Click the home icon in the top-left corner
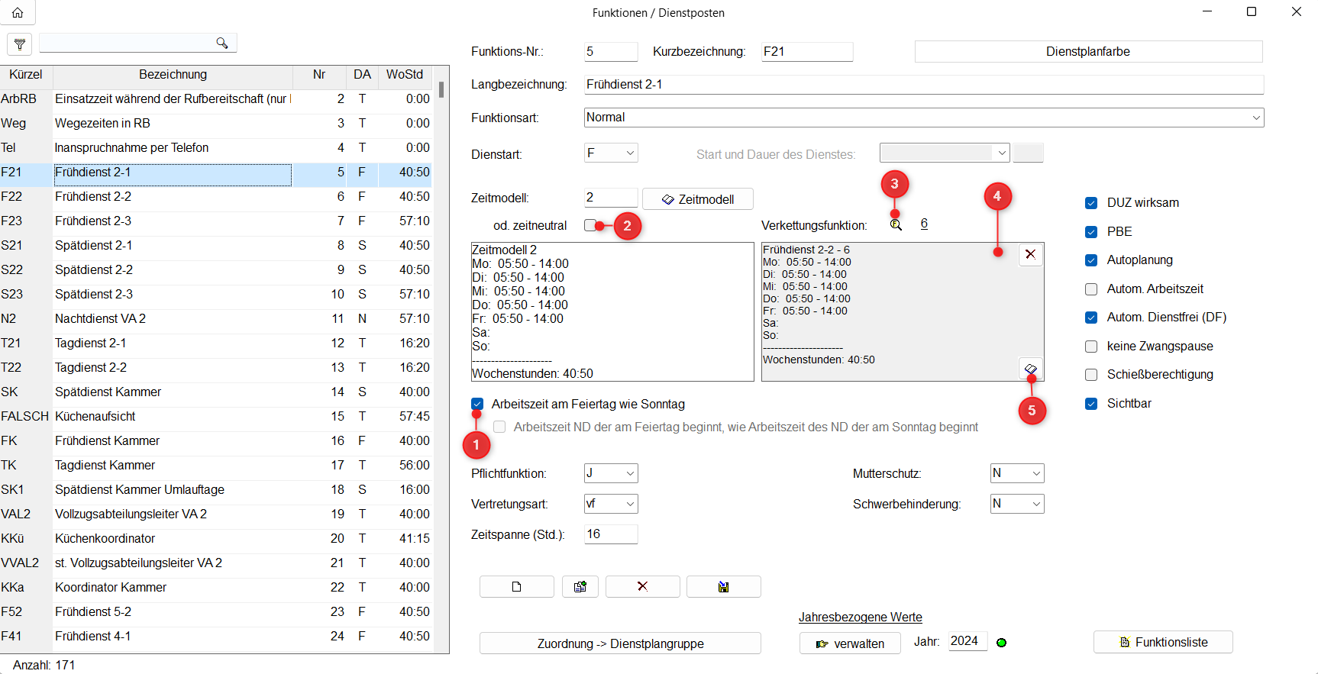1318x674 pixels. click(x=18, y=12)
